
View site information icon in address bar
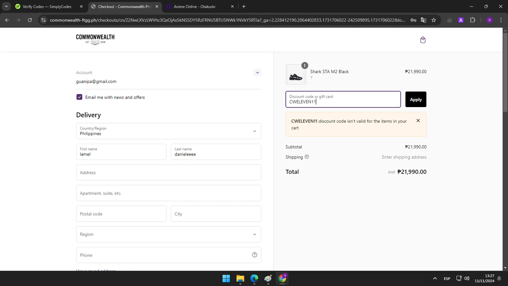point(43,20)
